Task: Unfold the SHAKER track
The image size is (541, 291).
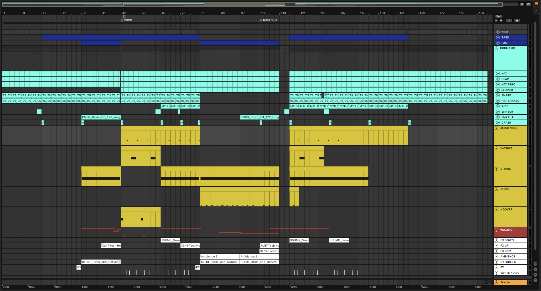Action: pyautogui.click(x=498, y=90)
